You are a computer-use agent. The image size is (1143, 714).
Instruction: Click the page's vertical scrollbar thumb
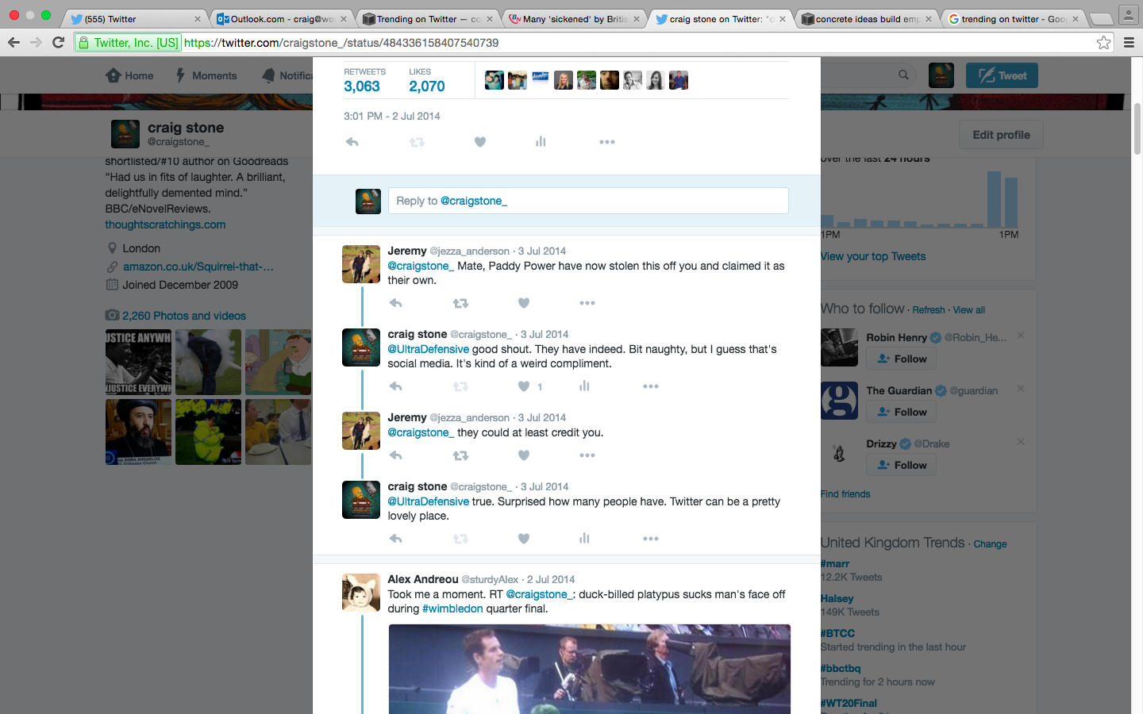1137,127
